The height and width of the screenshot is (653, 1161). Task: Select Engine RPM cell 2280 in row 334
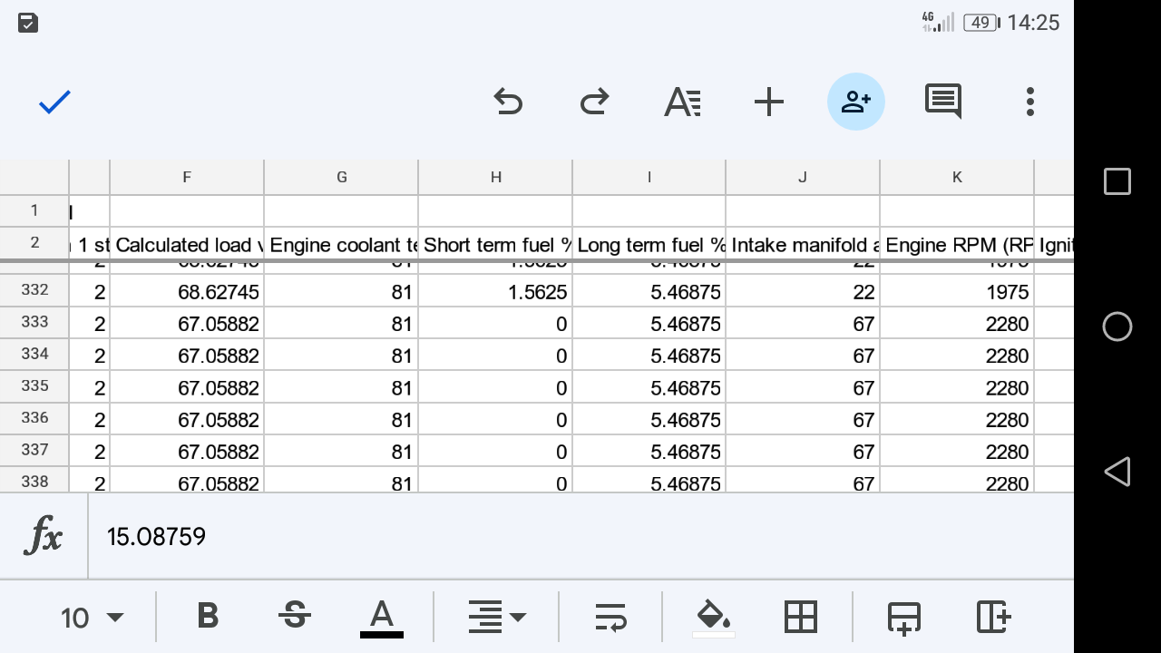coord(957,355)
